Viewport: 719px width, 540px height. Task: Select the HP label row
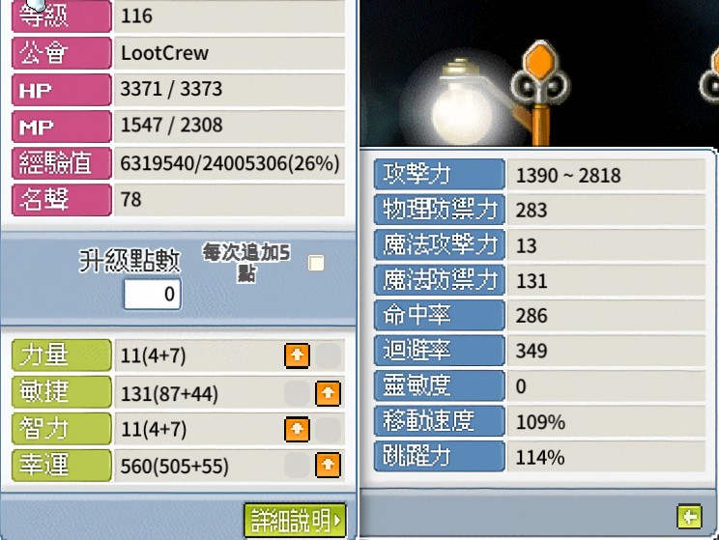coord(62,90)
